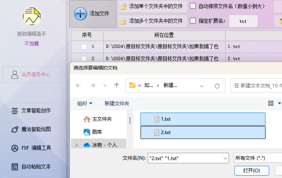Click the PDF 编辑工具 icon

point(15,148)
